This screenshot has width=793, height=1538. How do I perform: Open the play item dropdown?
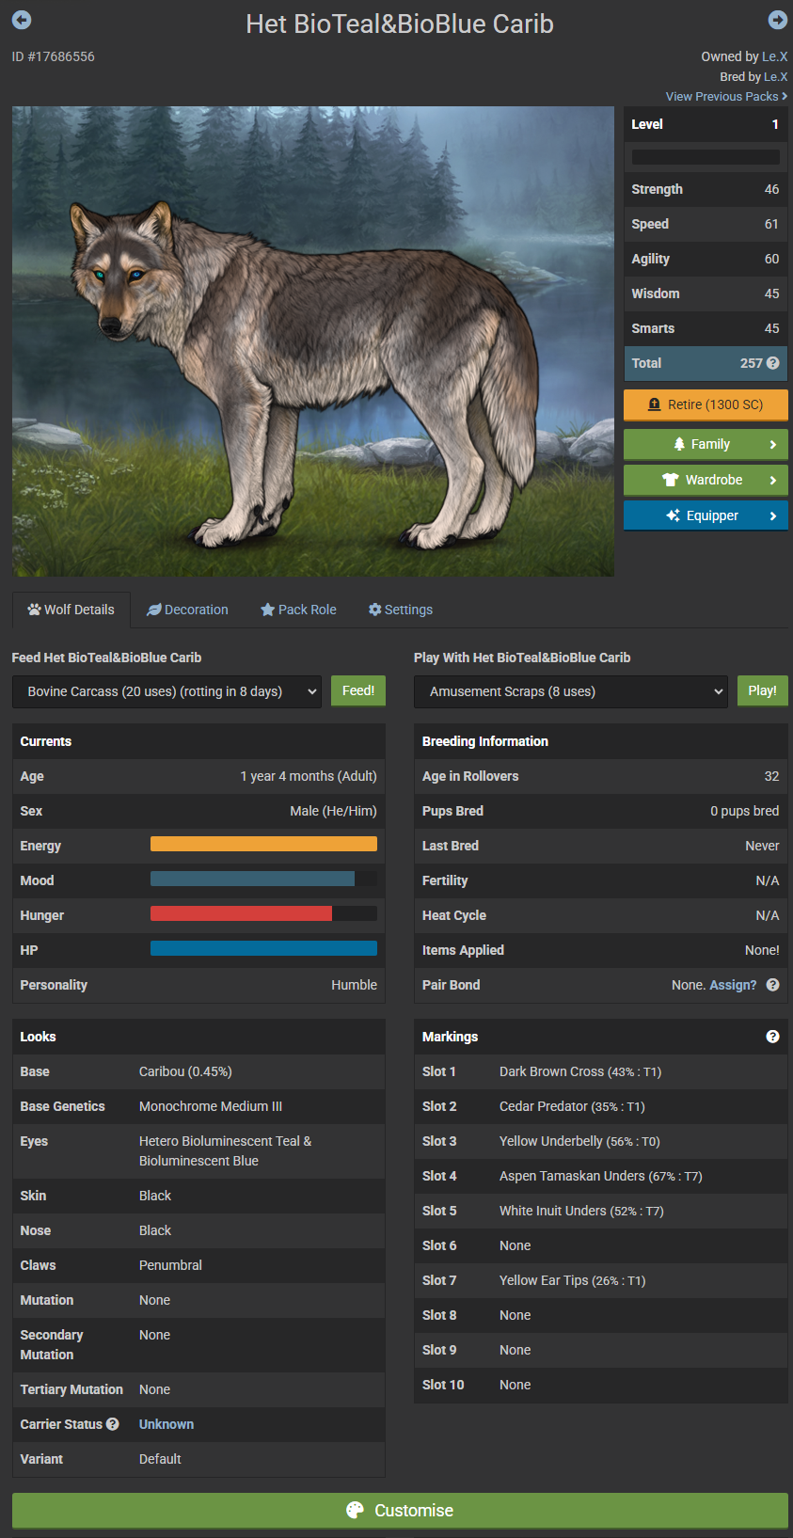571,691
